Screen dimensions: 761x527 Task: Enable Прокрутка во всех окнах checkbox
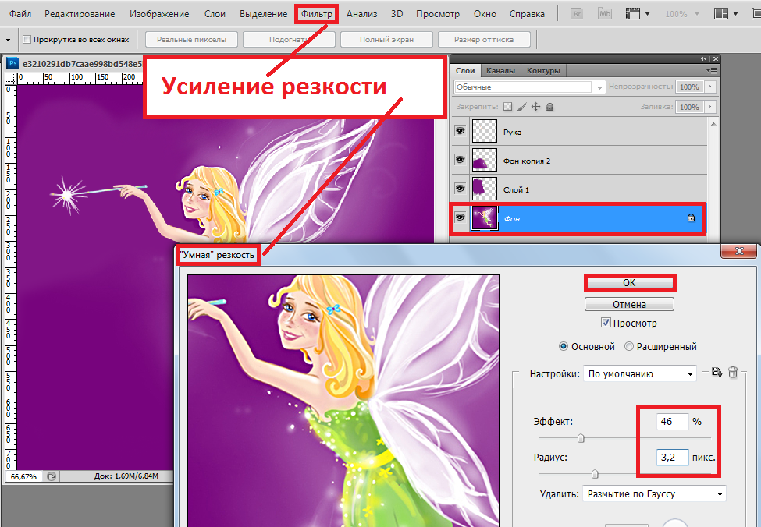(x=27, y=40)
